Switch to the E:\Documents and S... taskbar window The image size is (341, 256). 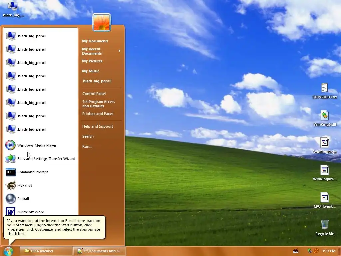pyautogui.click(x=99, y=251)
